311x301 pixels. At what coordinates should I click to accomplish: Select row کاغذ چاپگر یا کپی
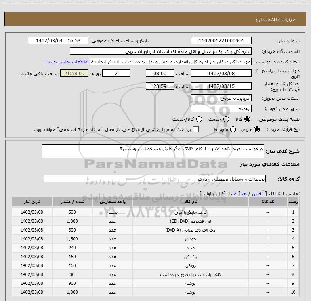coord(155,212)
